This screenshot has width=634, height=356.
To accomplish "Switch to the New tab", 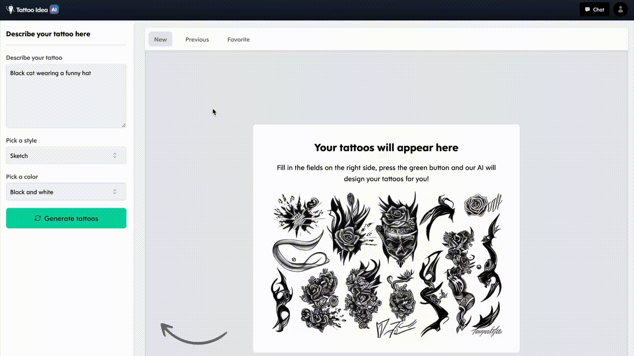I will (x=160, y=40).
